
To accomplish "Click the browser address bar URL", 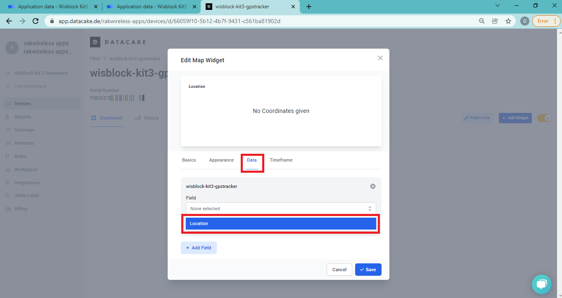I will click(169, 21).
